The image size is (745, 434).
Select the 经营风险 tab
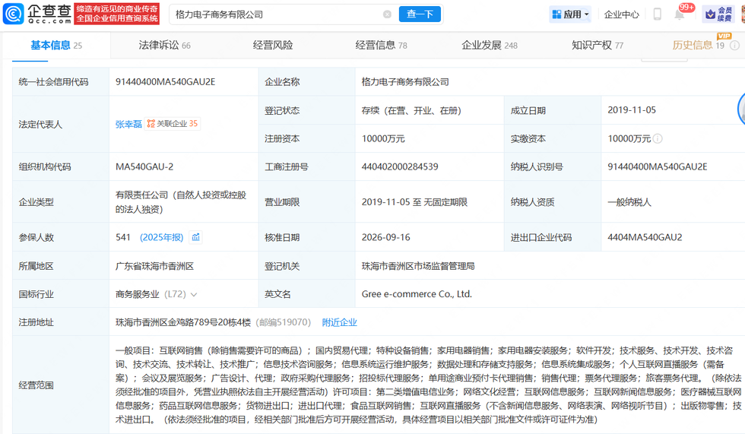(x=273, y=45)
